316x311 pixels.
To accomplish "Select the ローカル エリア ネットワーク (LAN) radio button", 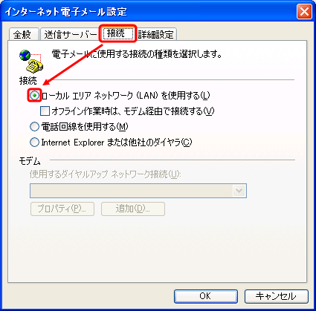I will coord(34,96).
